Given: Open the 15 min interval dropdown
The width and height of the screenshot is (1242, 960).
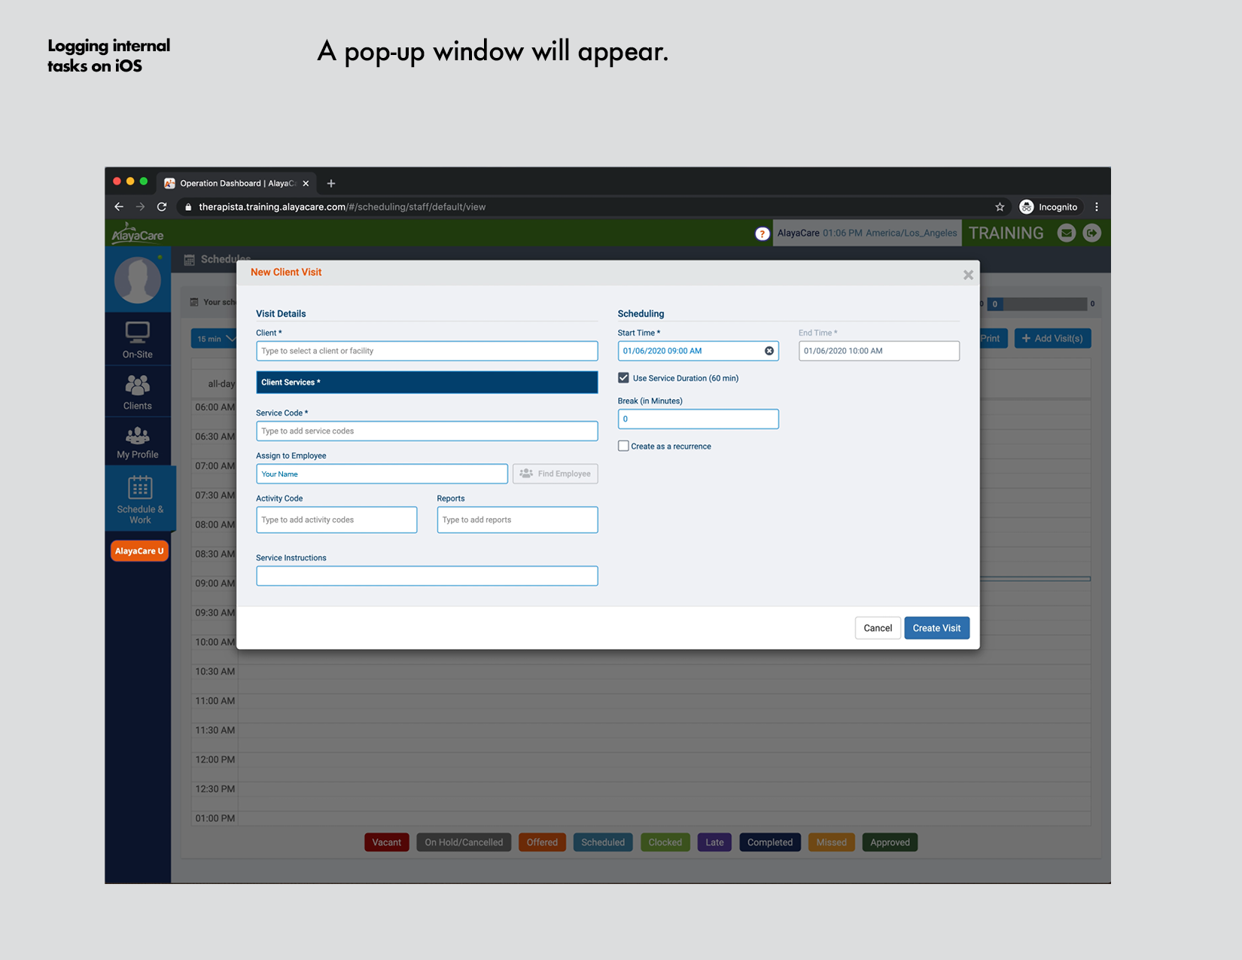Looking at the screenshot, I should coord(215,338).
